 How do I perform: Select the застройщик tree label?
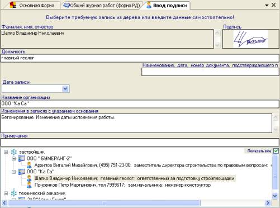[32, 152]
